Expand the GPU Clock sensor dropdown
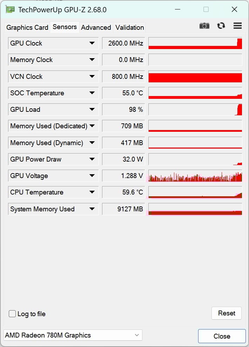 [x=92, y=43]
